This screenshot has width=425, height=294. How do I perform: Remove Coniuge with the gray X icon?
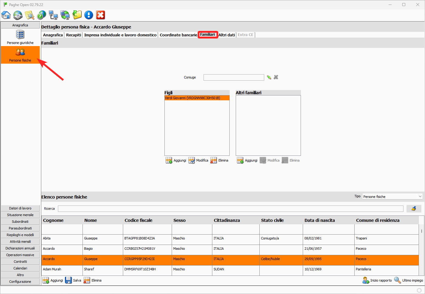[276, 77]
